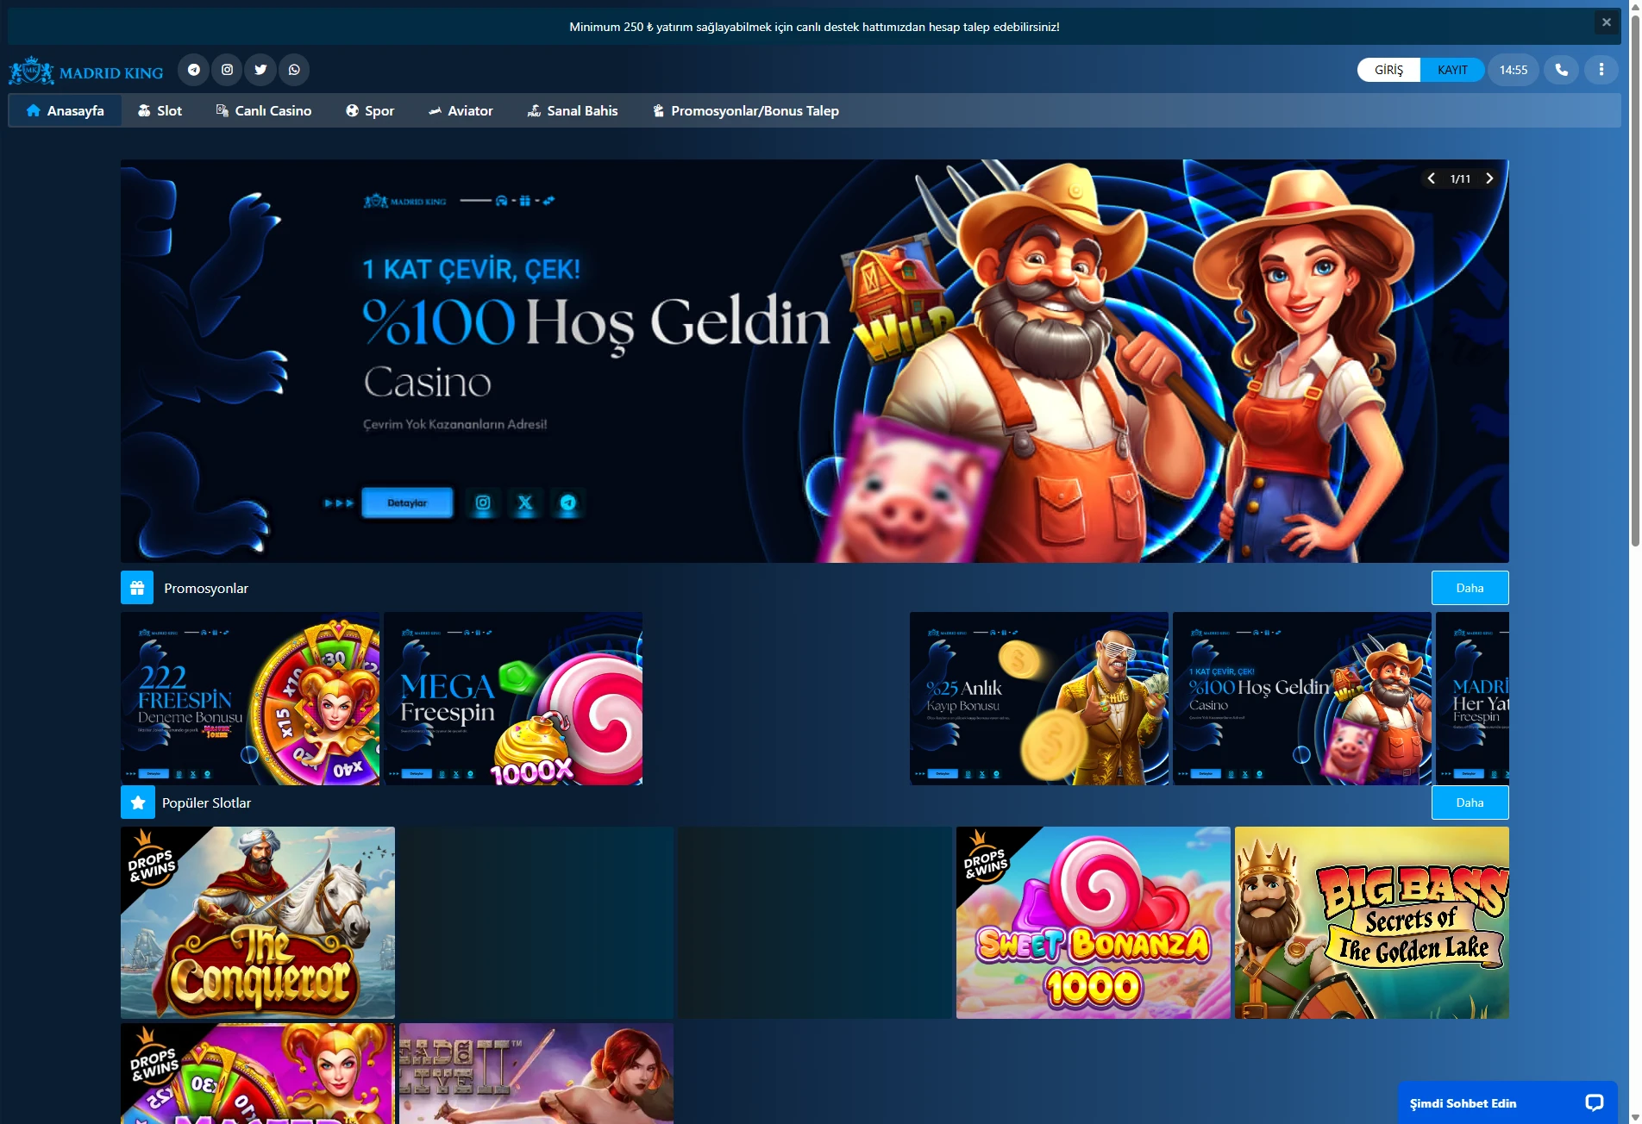Image resolution: width=1642 pixels, height=1124 pixels.
Task: Click the 1/11 slide counter
Action: [1460, 178]
